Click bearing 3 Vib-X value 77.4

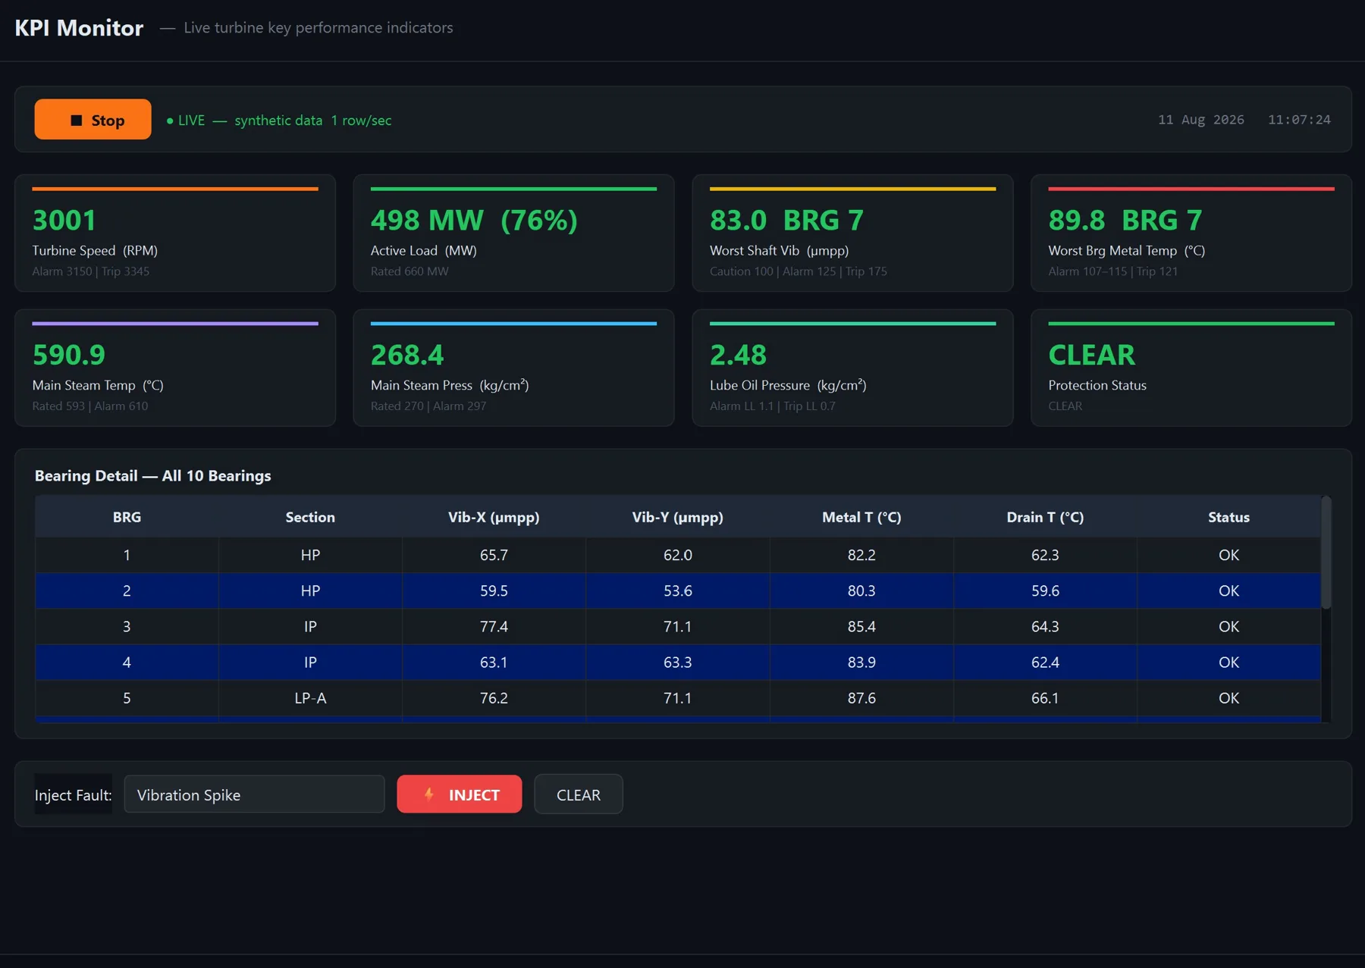[494, 626]
